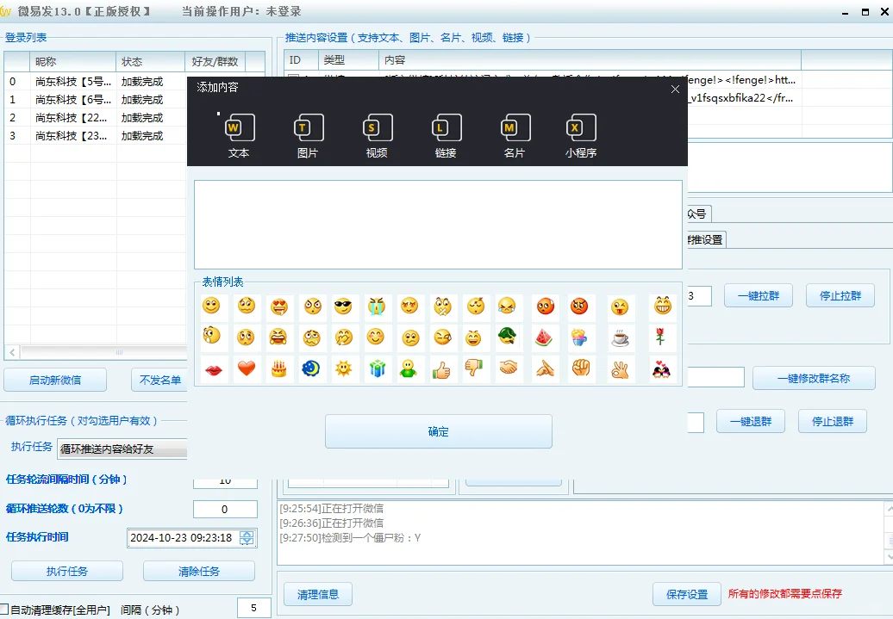Insert the OK hand gesture emoji
Image resolution: width=893 pixels, height=619 pixels.
point(620,370)
